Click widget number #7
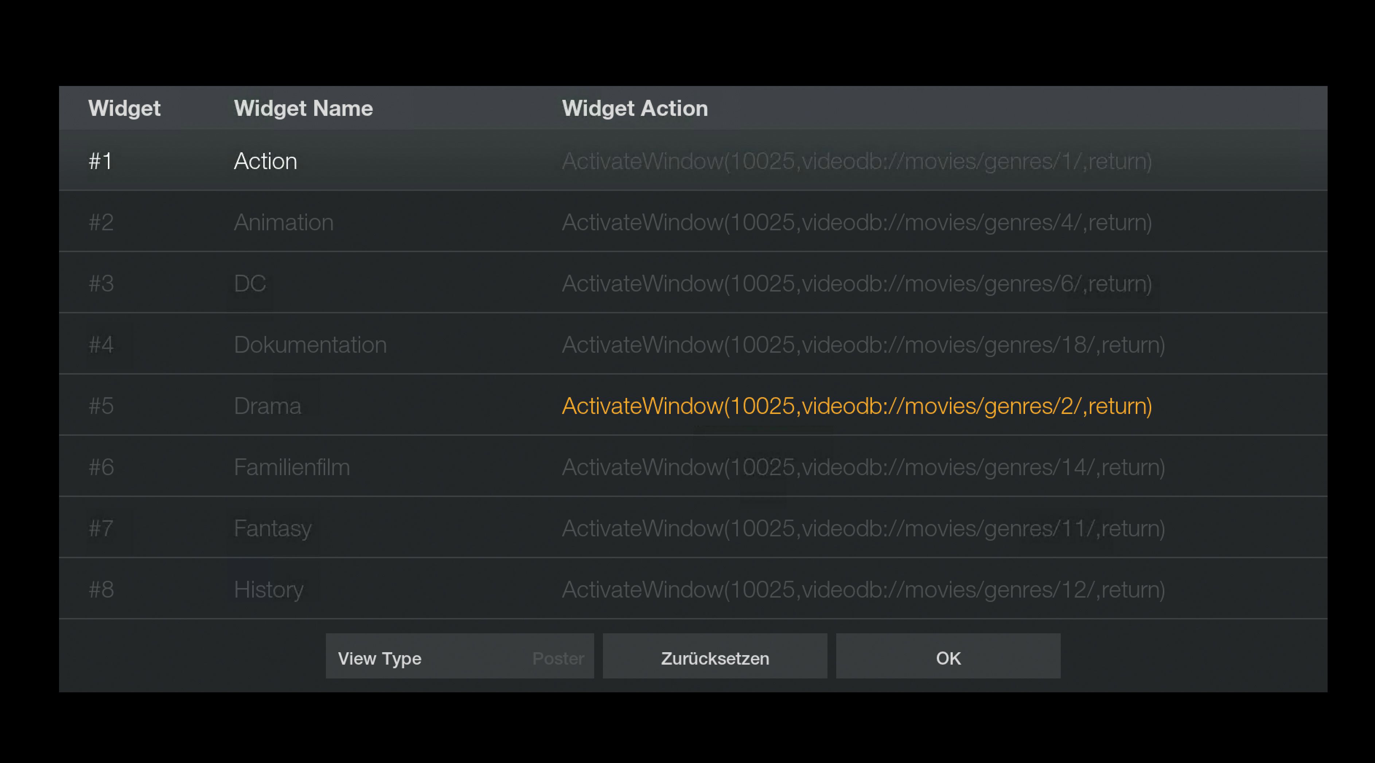This screenshot has height=763, width=1375. point(101,529)
